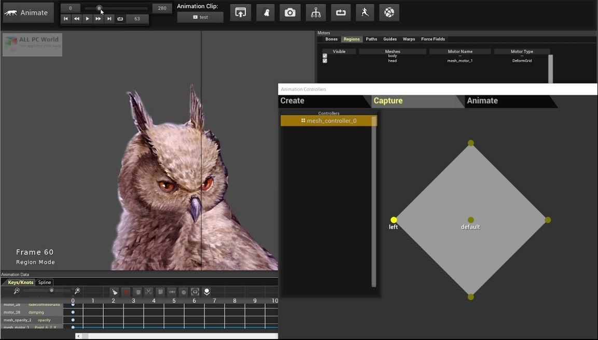Viewport: 598px width, 340px height.
Task: Enable the loop playback icon
Action: [x=341, y=12]
